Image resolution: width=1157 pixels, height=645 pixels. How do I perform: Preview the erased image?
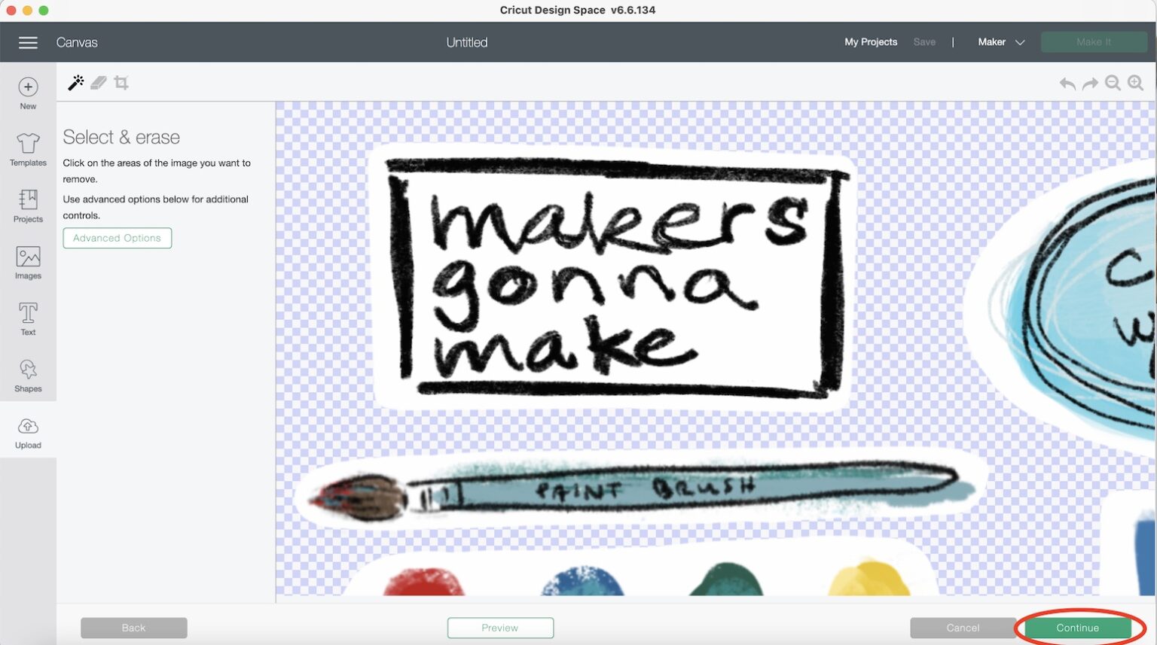(x=500, y=627)
